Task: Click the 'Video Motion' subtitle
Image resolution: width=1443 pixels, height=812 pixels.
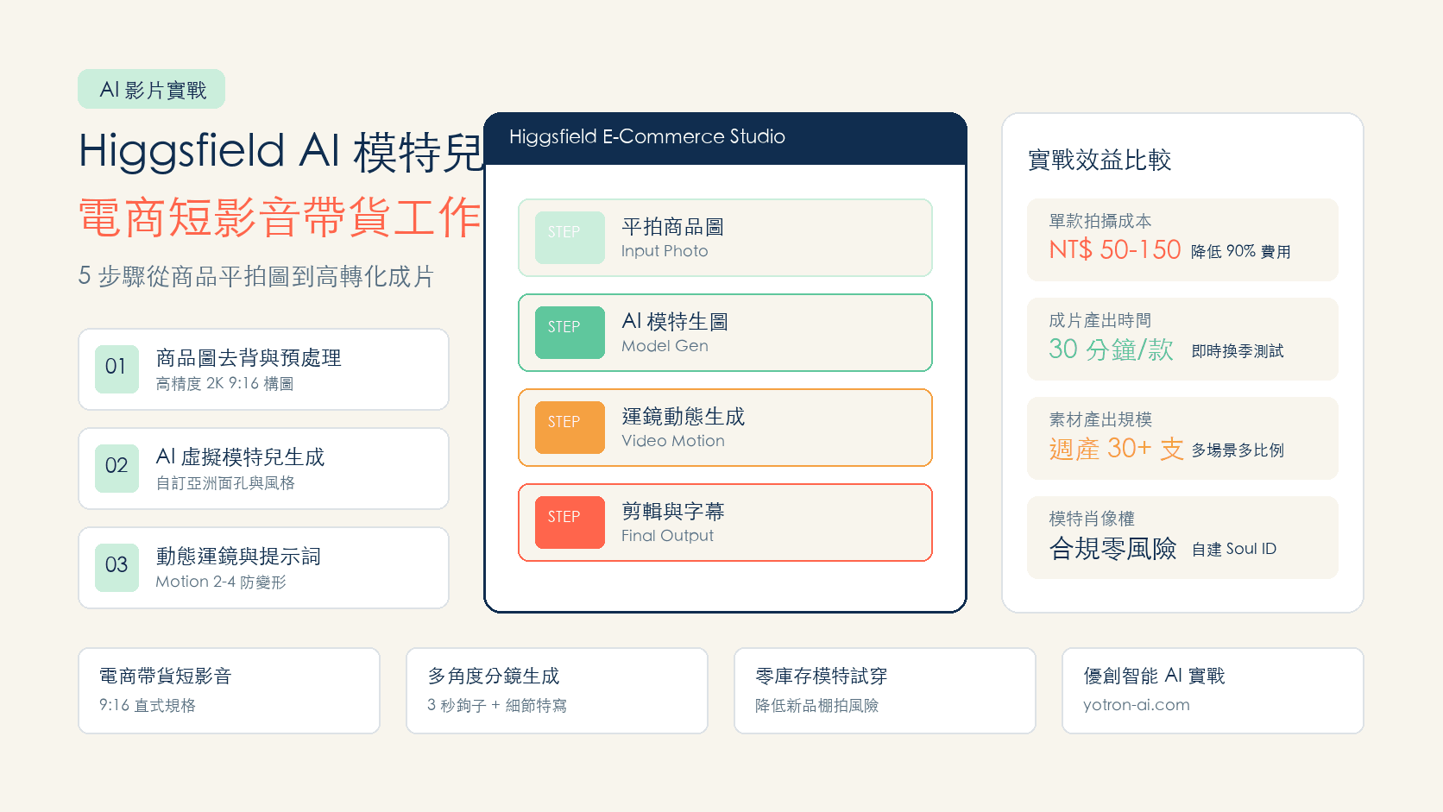Action: coord(673,441)
